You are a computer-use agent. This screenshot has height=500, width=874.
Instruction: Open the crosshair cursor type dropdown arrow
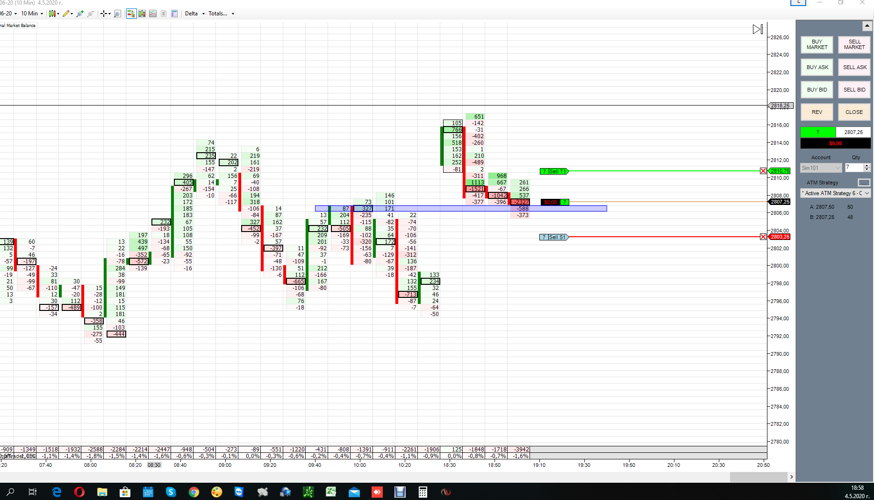[x=109, y=14]
